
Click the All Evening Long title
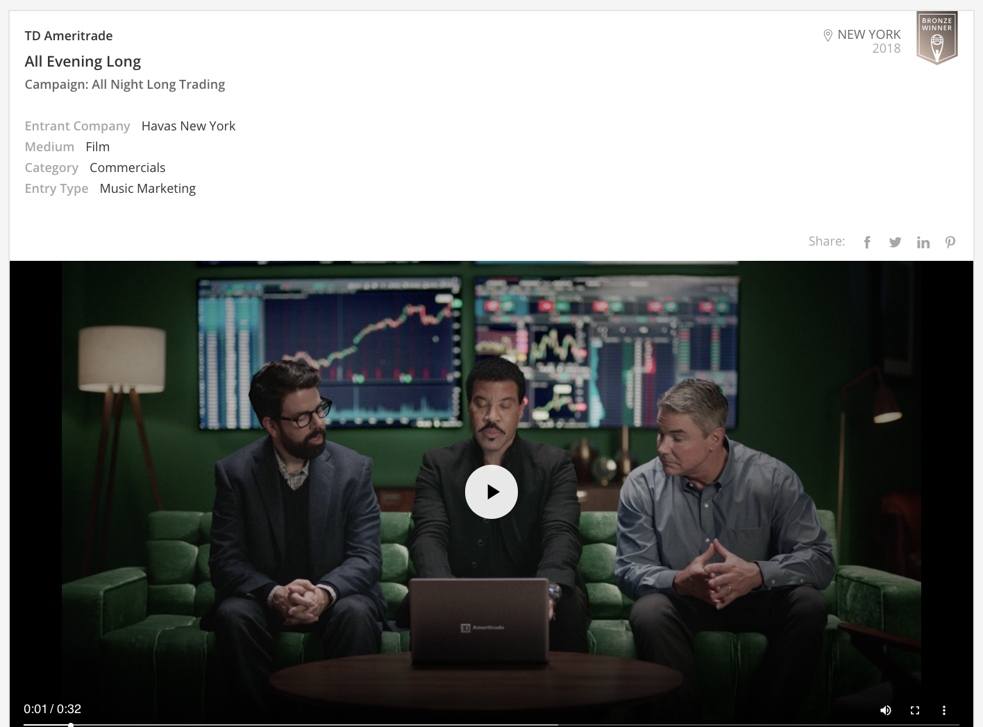coord(83,61)
